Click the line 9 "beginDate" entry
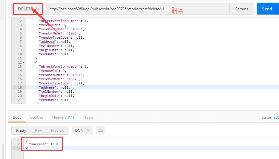The width and height of the screenshot is (279, 159). coord(56,50)
